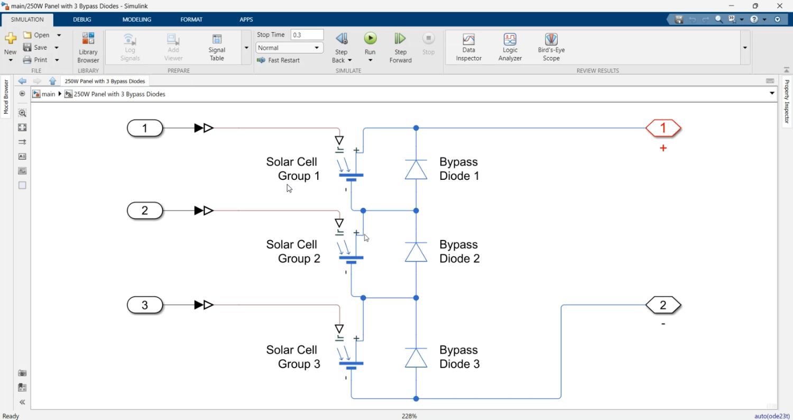The width and height of the screenshot is (793, 420).
Task: Click the Run simulation button
Action: coord(370,39)
